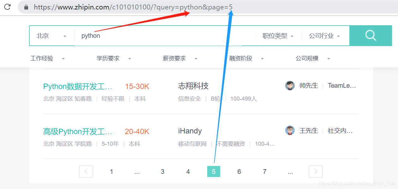This screenshot has width=398, height=189.
Task: Click the 信息安全 industry label
Action: 190,99
